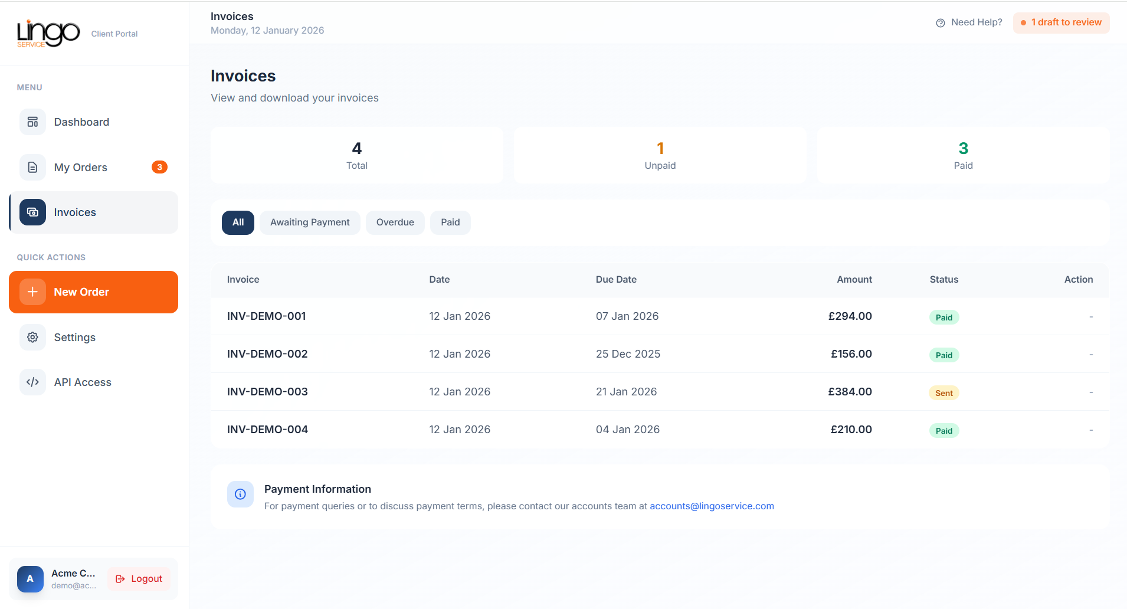Click the My Orders document icon
Viewport: 1127px width, 609px height.
pos(32,167)
